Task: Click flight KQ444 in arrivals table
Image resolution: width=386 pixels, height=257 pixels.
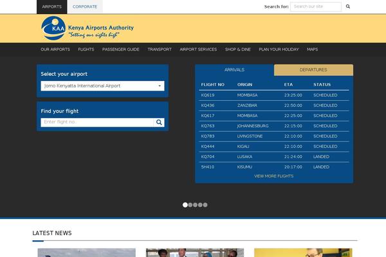Action: [208, 146]
